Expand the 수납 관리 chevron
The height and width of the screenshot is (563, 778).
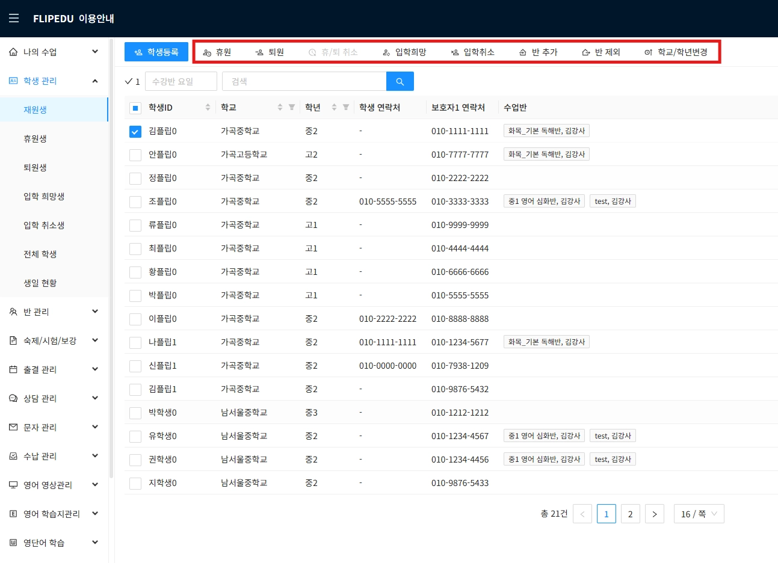coord(95,456)
